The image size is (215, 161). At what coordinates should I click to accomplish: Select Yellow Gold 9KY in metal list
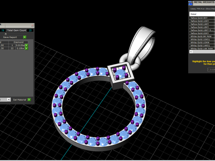point(202,18)
